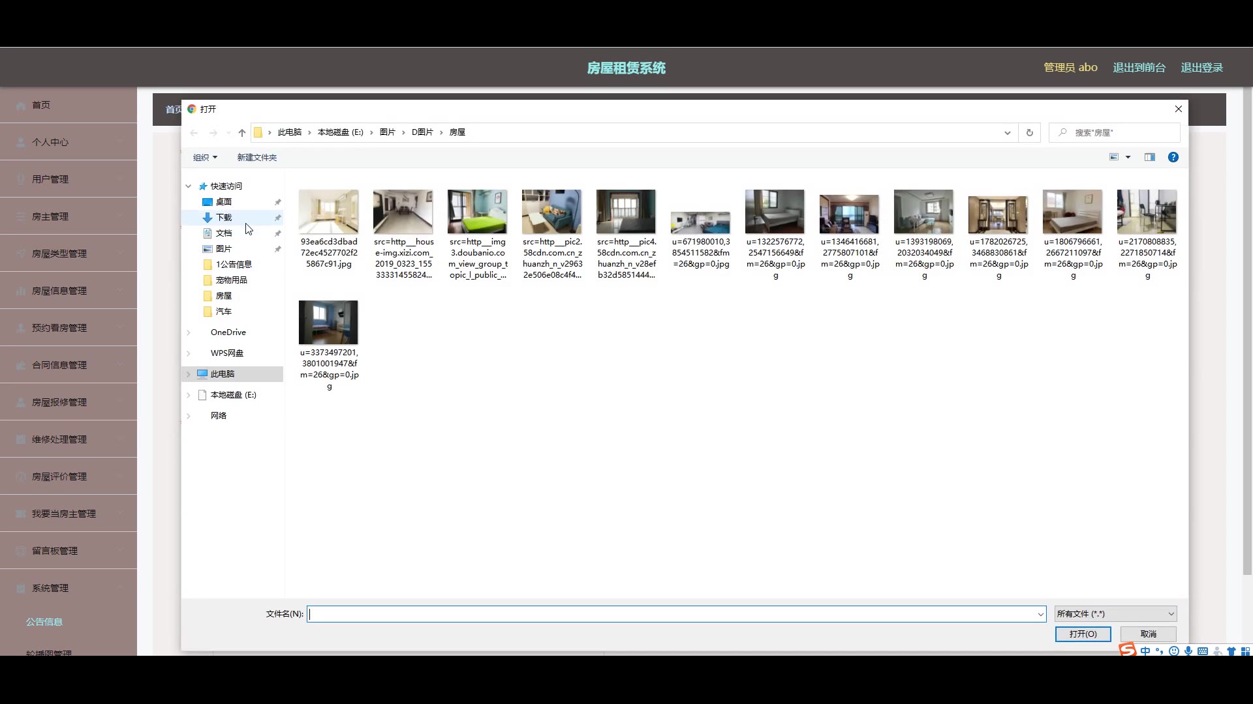Click the D图片 breadcrumb segment
The image size is (1253, 704).
(422, 132)
